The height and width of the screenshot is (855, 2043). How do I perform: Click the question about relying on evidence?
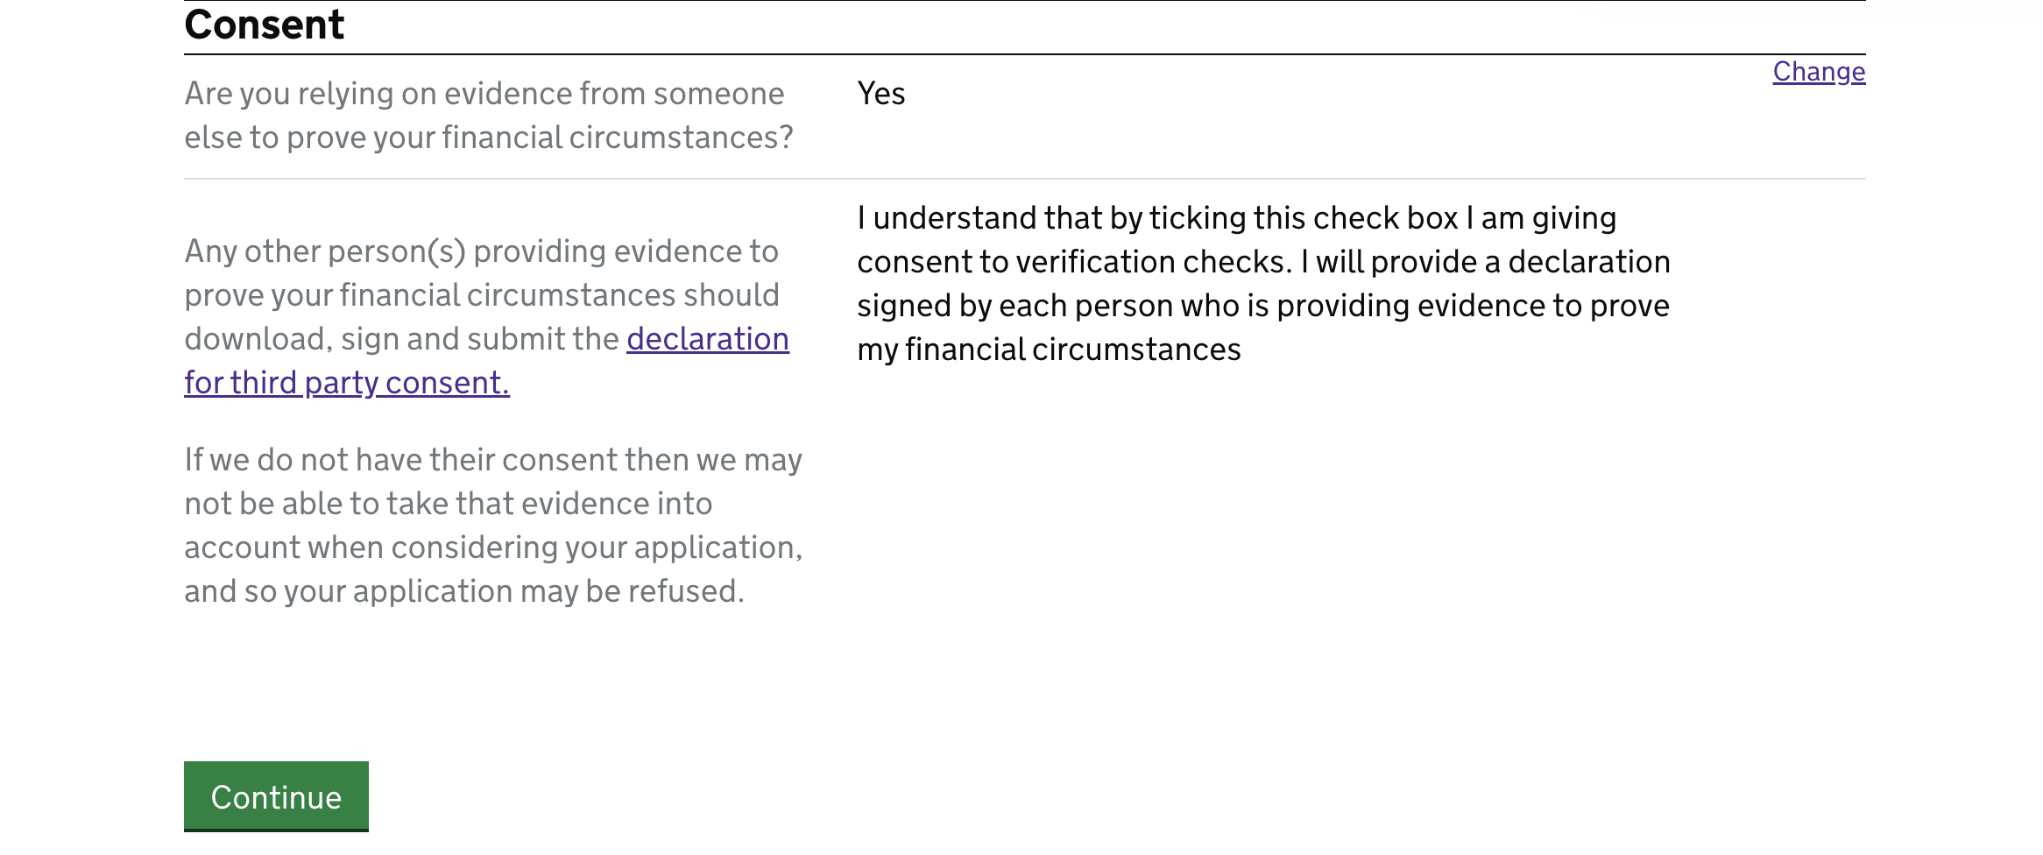[x=487, y=114]
